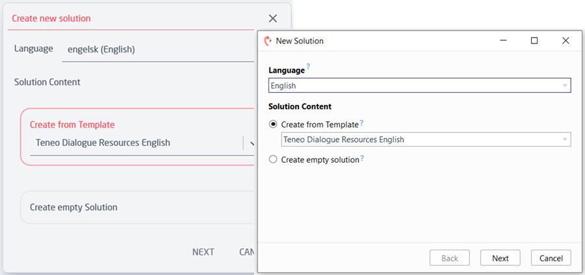The image size is (585, 275).
Task: Click the greyed-out Back button
Action: 450,258
